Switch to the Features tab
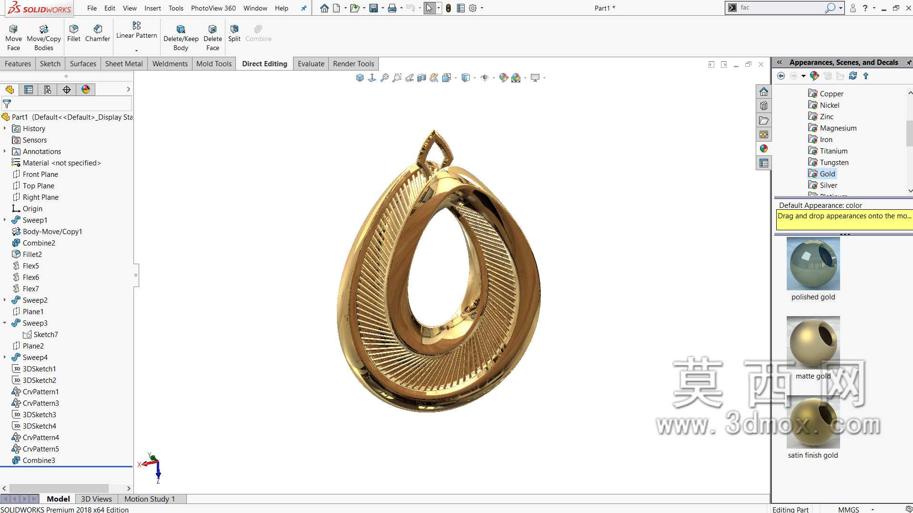This screenshot has width=913, height=513. pyautogui.click(x=18, y=64)
